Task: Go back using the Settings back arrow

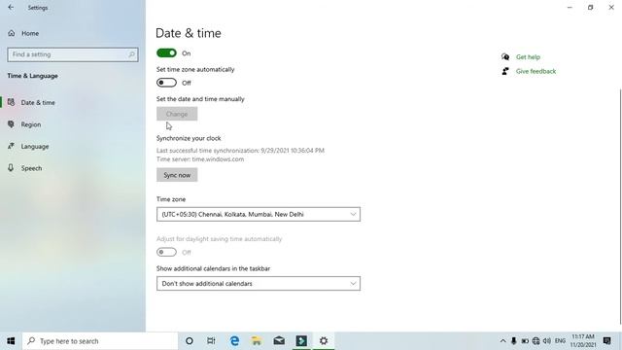Action: (x=11, y=8)
